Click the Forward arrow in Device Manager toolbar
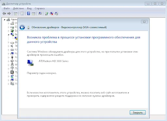 click(x=9, y=14)
